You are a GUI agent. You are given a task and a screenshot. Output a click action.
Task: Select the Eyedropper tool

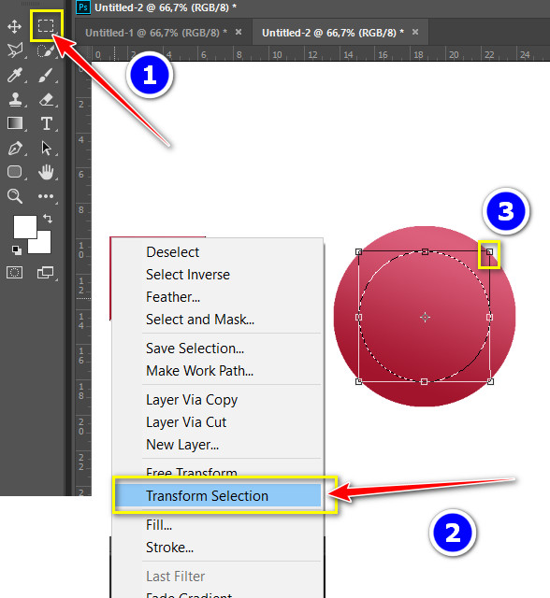15,75
